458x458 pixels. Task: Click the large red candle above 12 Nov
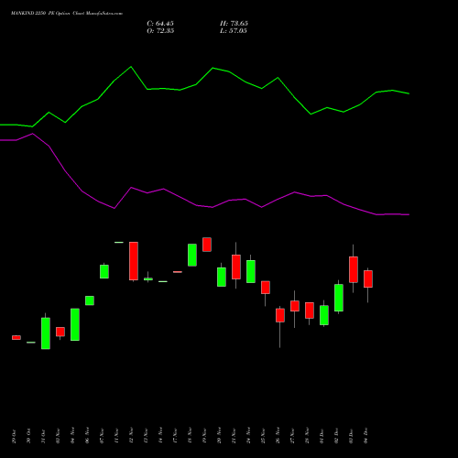click(134, 261)
